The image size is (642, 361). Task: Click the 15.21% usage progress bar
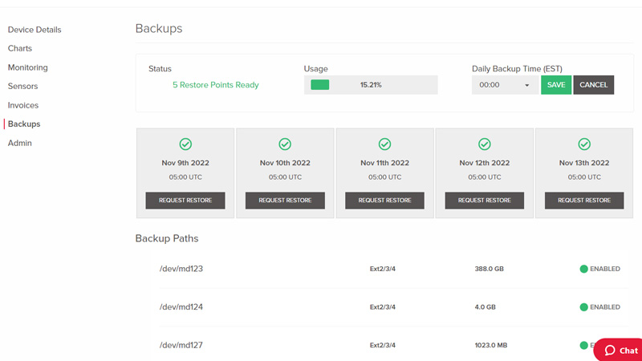pyautogui.click(x=371, y=85)
